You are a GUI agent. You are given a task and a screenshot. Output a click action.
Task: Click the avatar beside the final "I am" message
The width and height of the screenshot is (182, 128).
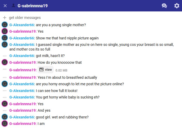click(x=4, y=123)
